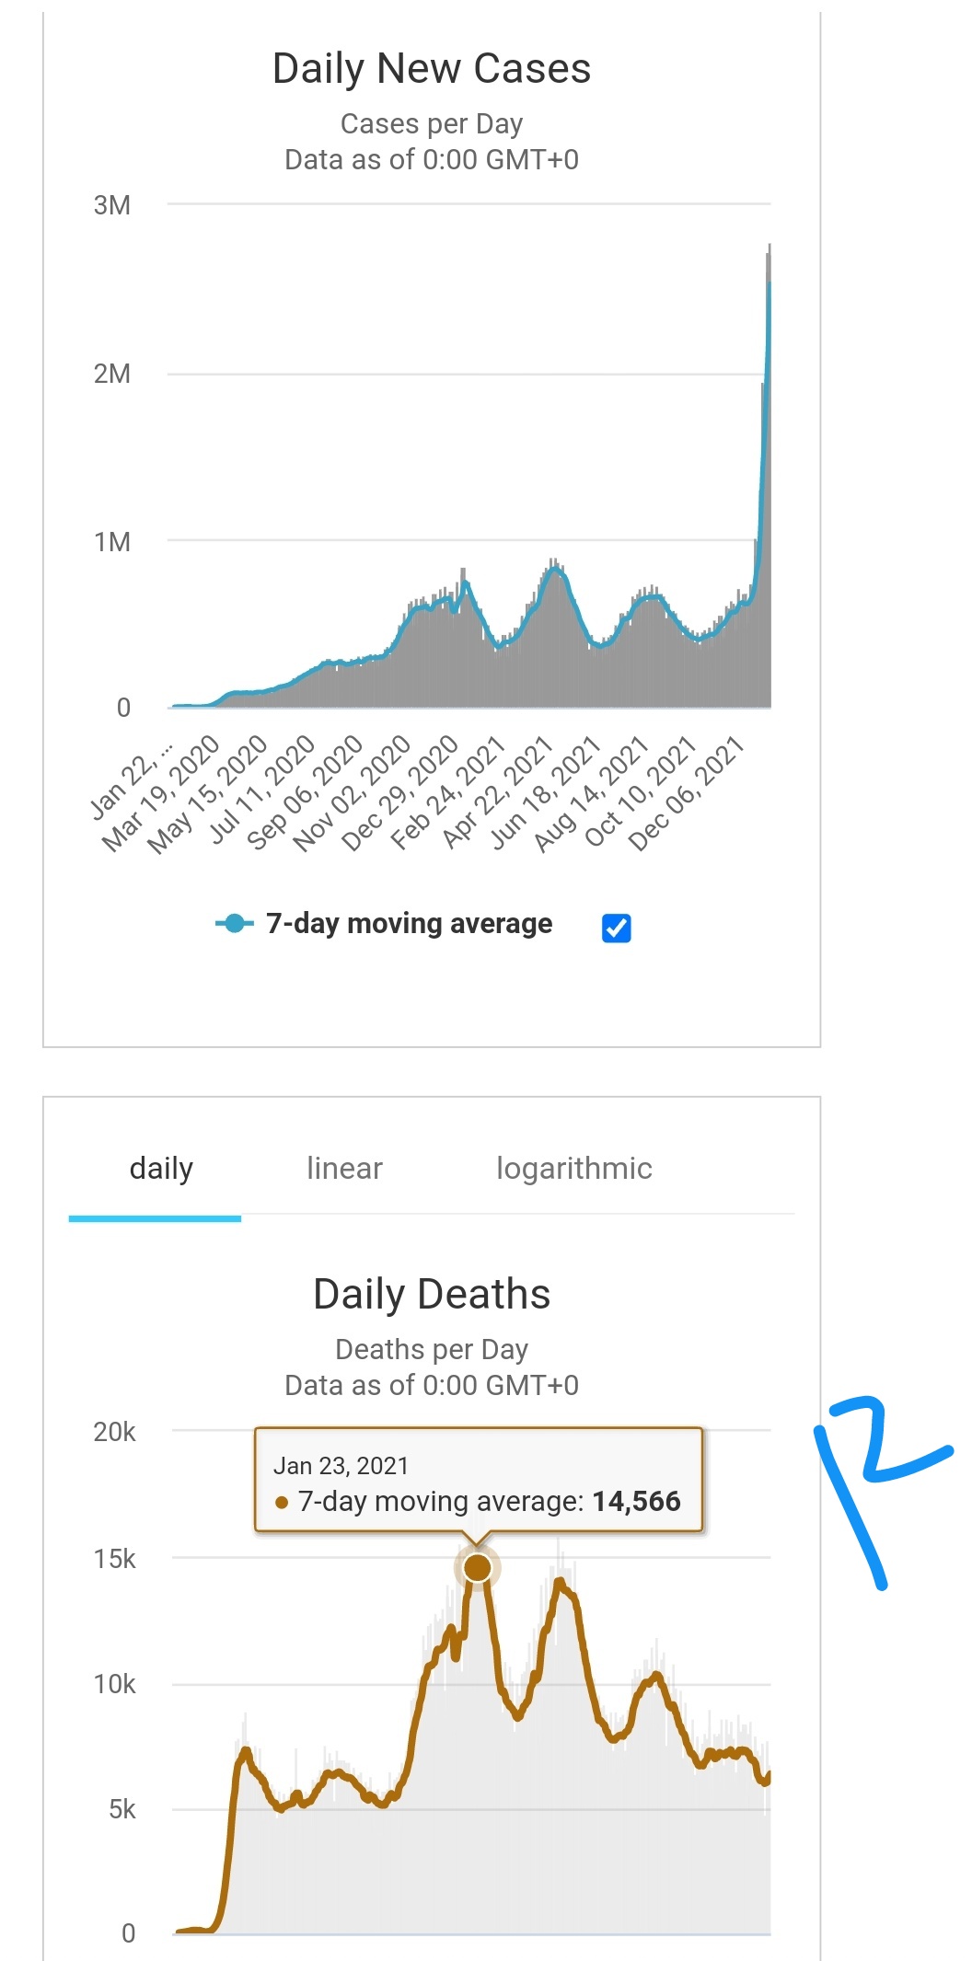Image resolution: width=972 pixels, height=1961 pixels.
Task: Click the Mar 19, 2020 axis label
Action: click(x=162, y=794)
